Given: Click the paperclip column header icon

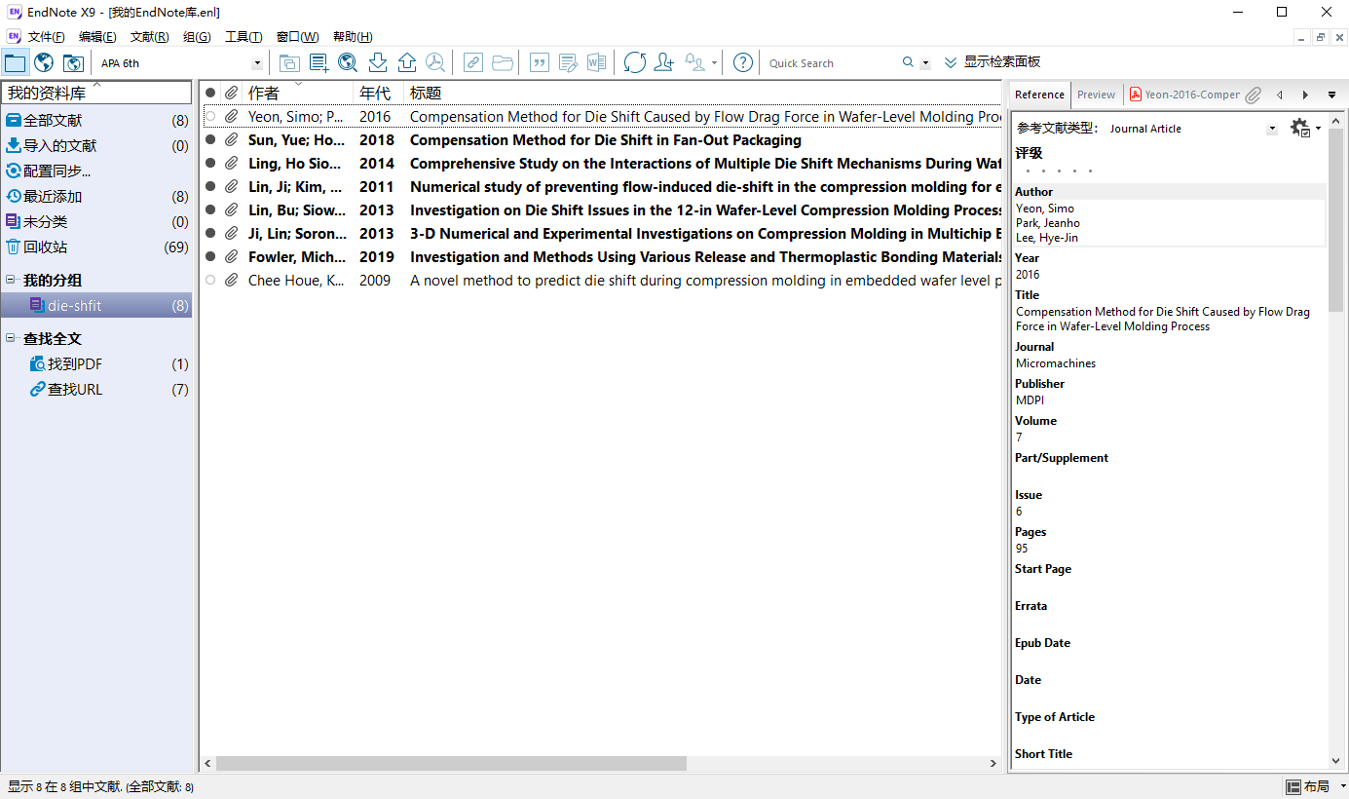Looking at the screenshot, I should (x=231, y=93).
